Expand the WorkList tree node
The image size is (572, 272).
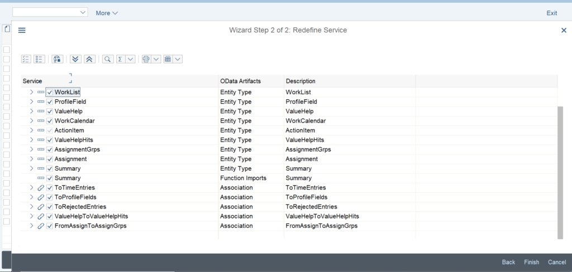coord(31,93)
